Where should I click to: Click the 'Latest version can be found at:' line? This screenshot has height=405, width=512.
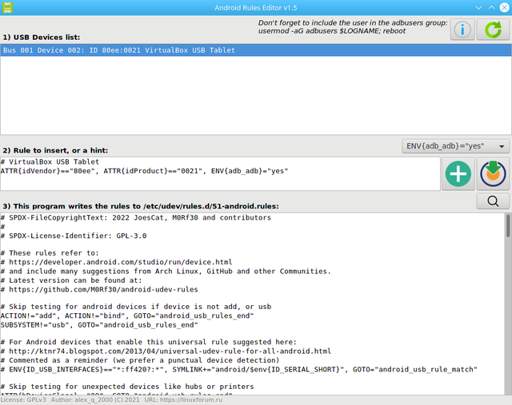point(71,280)
